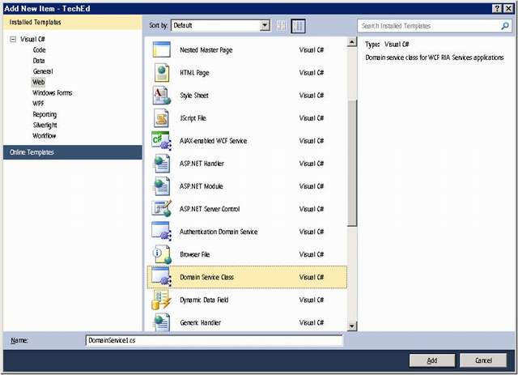Click the Add button
The width and height of the screenshot is (518, 375).
pos(432,360)
